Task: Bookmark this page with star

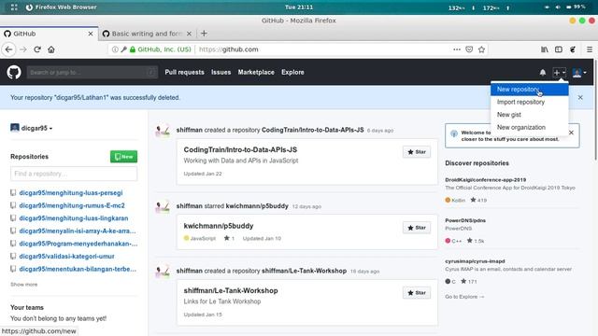Action: (x=482, y=49)
